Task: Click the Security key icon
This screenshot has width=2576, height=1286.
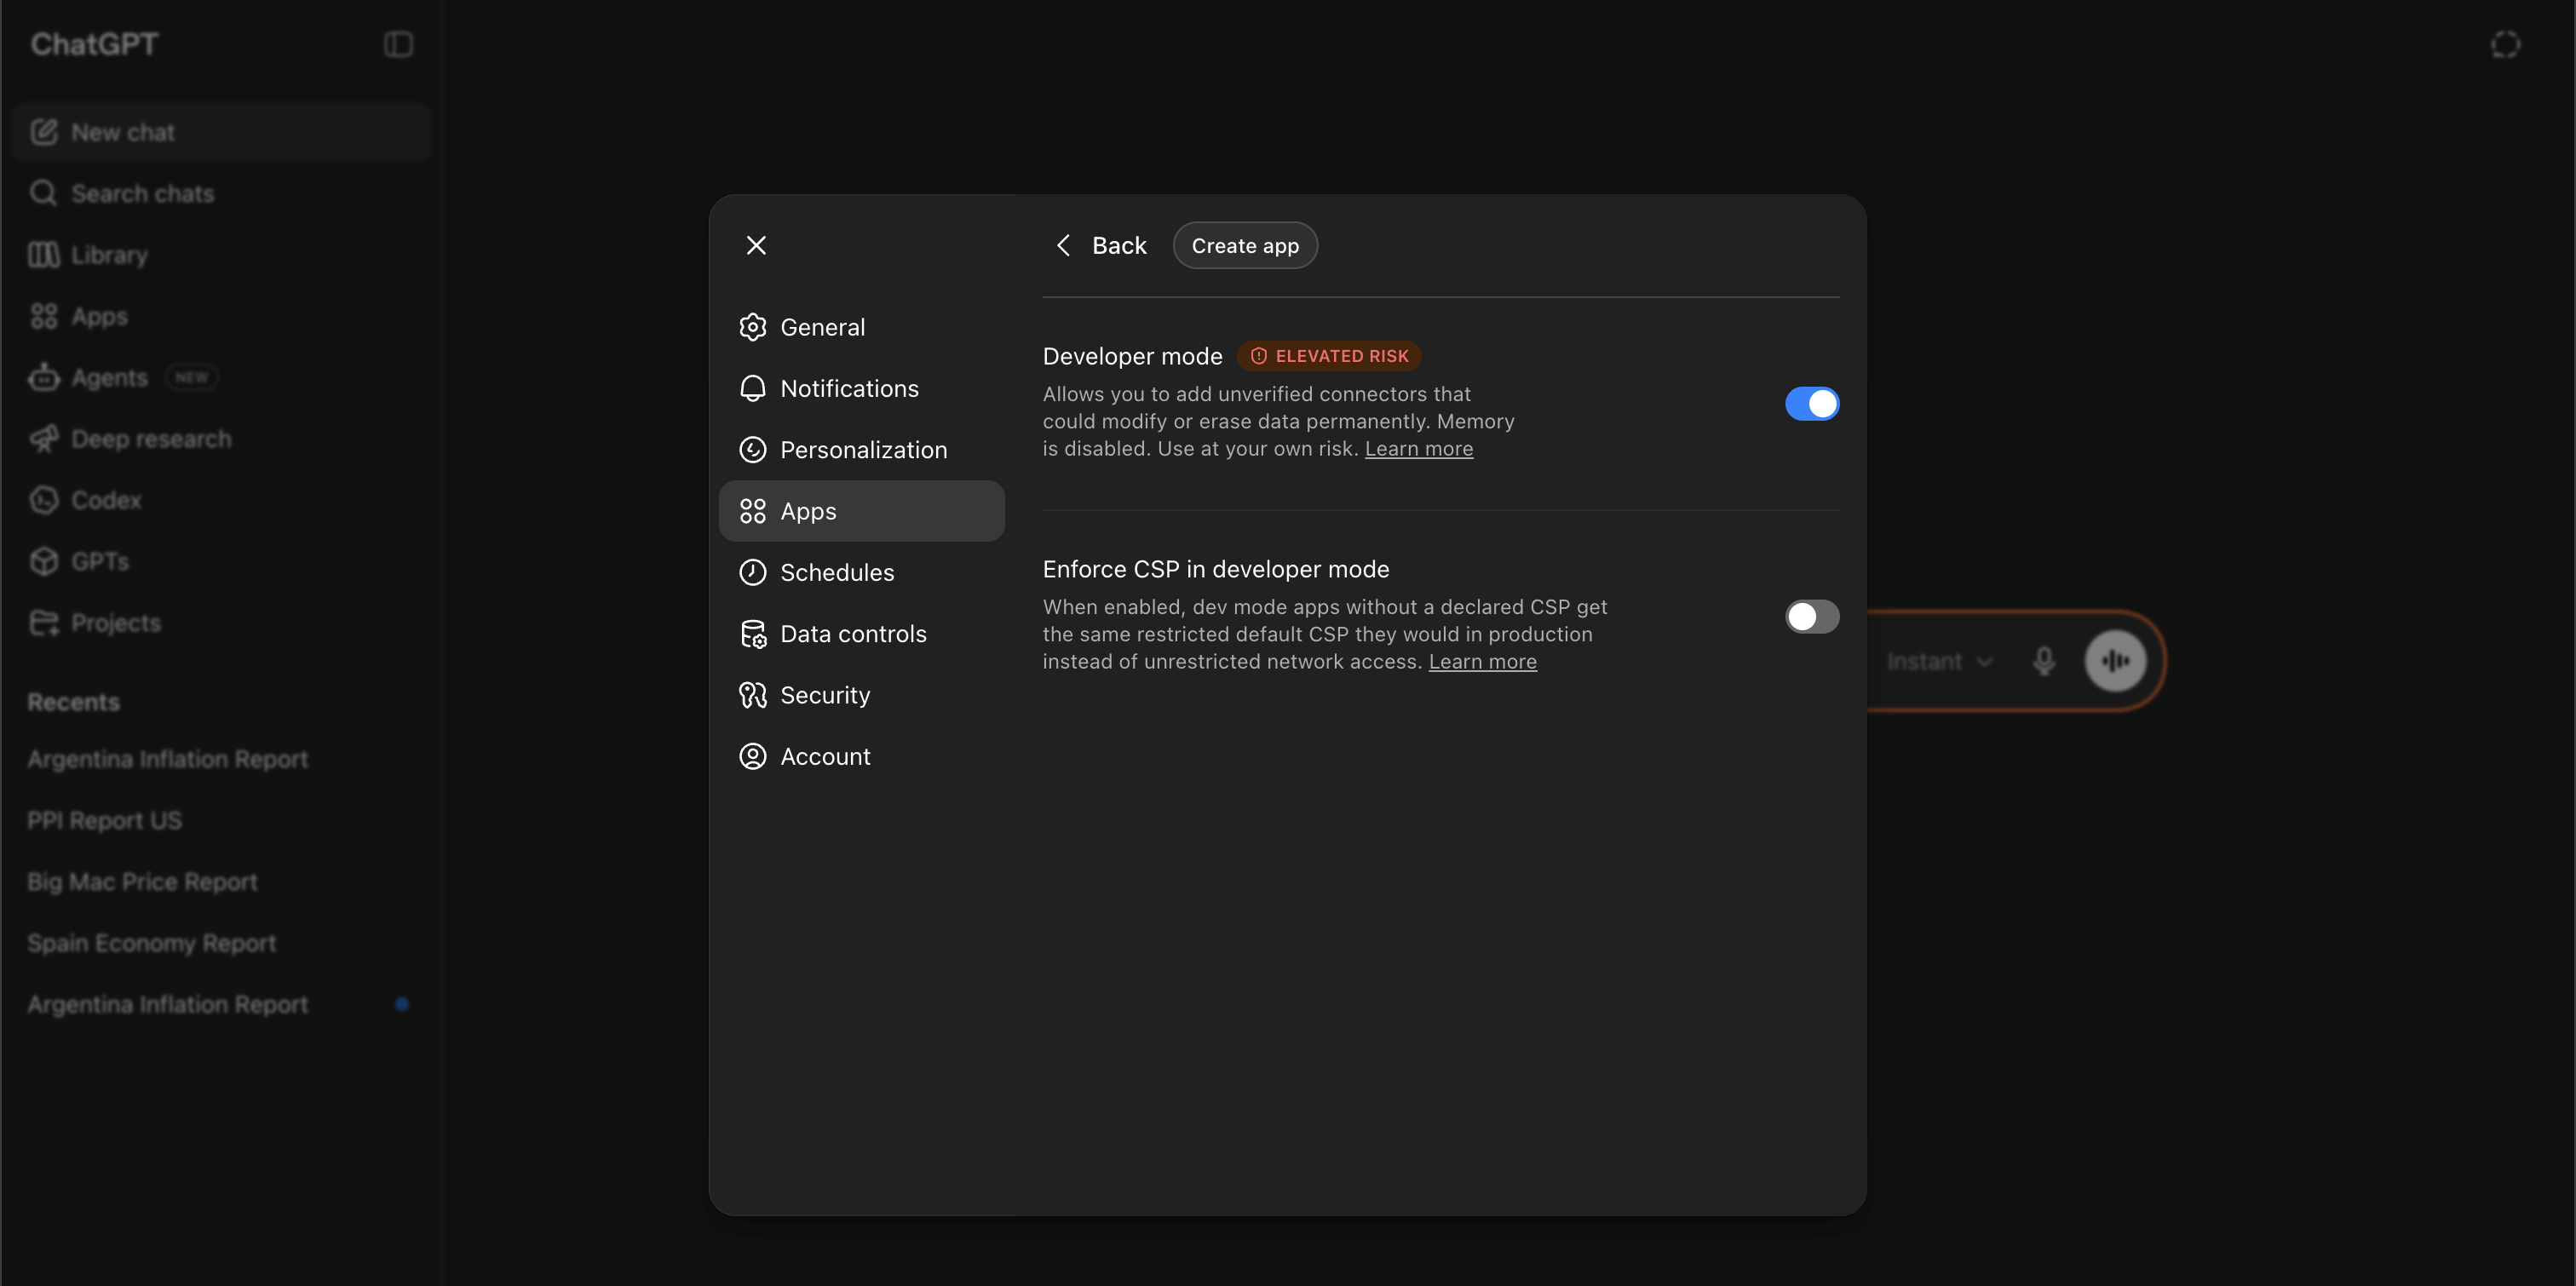Action: click(x=752, y=695)
